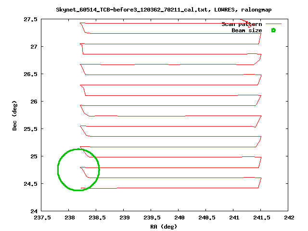Viewport: 308px width, 231px height.
Task: Click the 25.5 Dec axis tick label
Action: tap(30, 129)
